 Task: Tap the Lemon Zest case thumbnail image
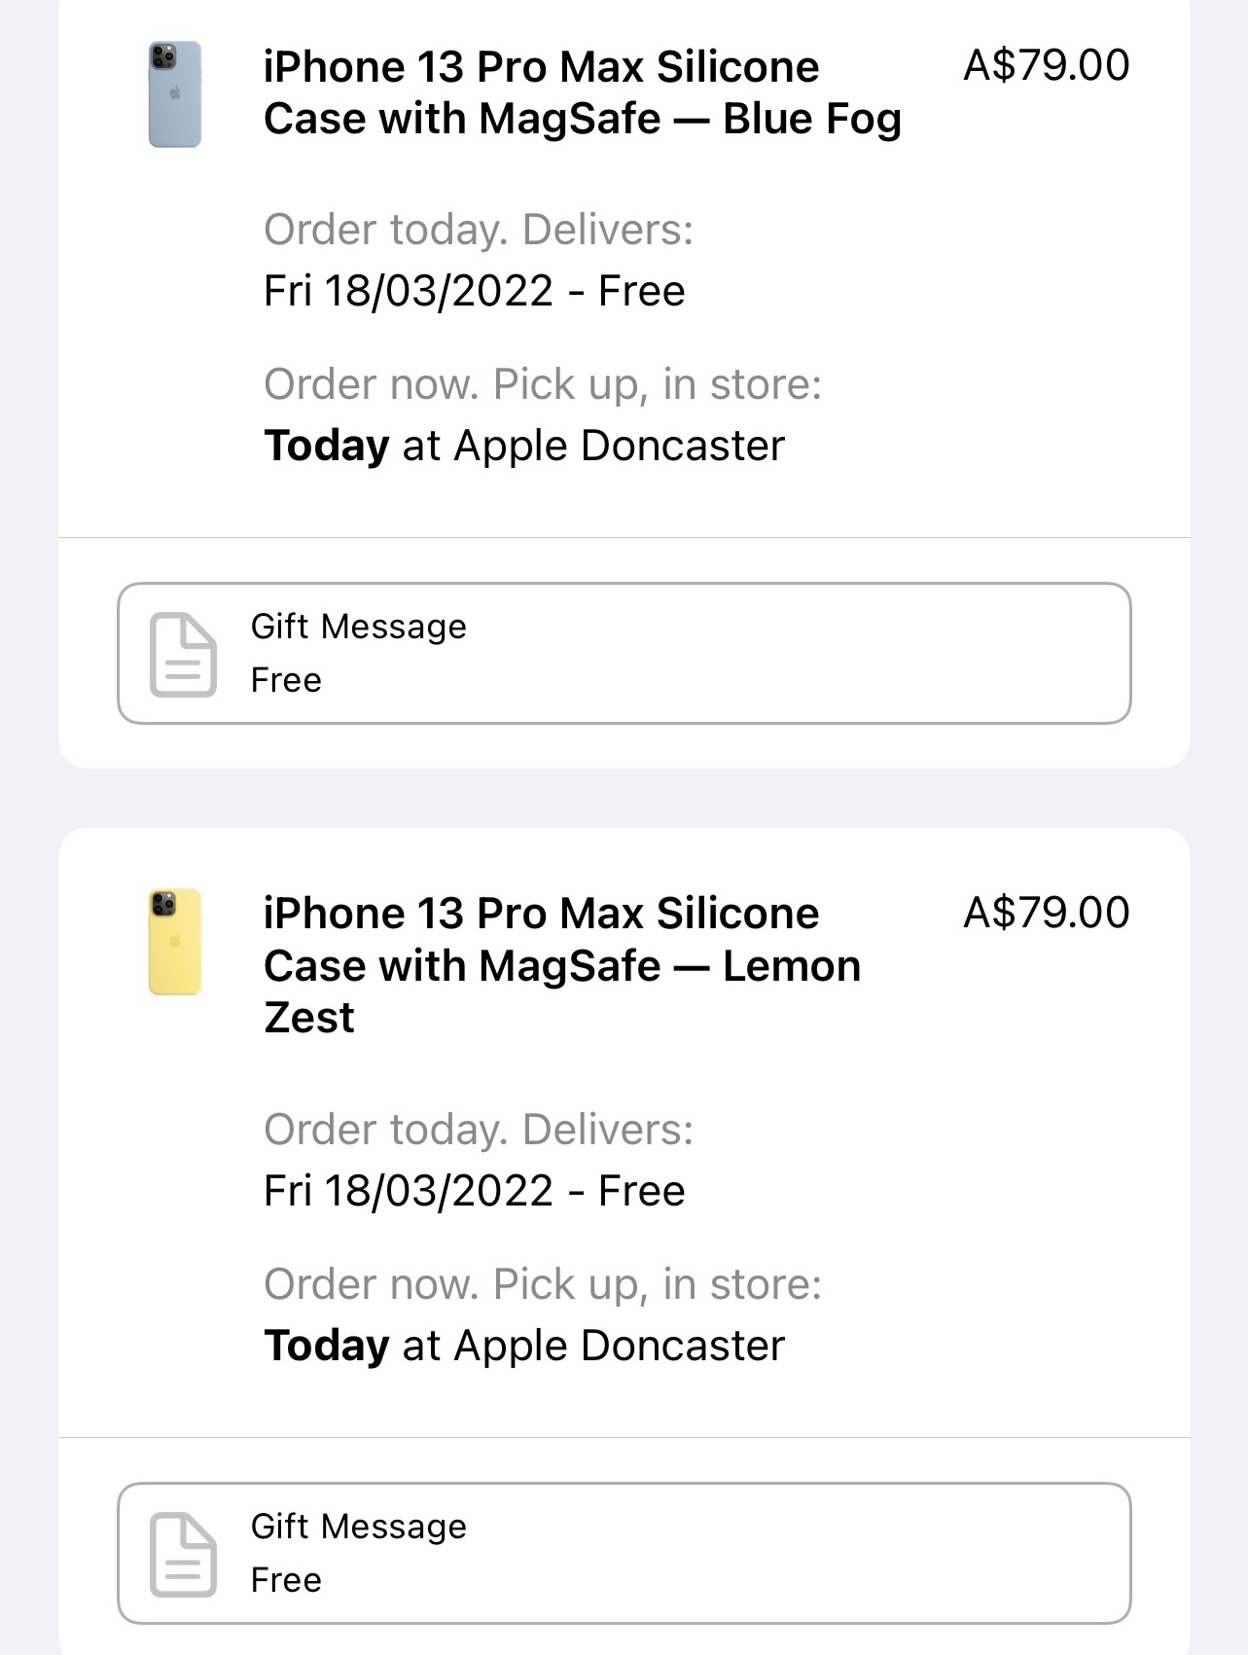coord(175,941)
